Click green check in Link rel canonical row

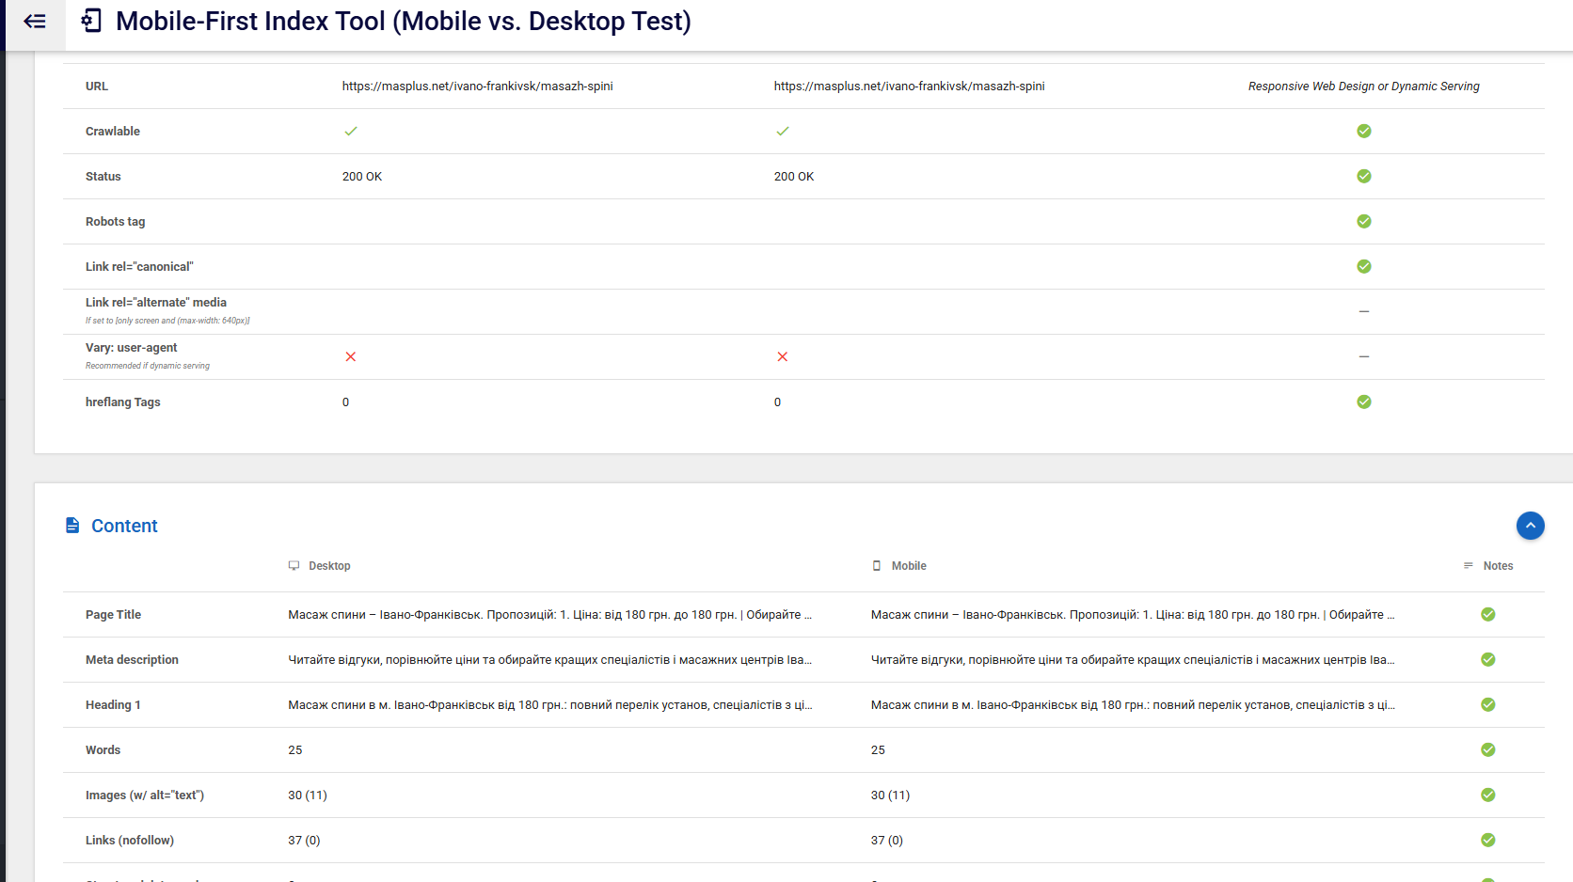(1364, 266)
